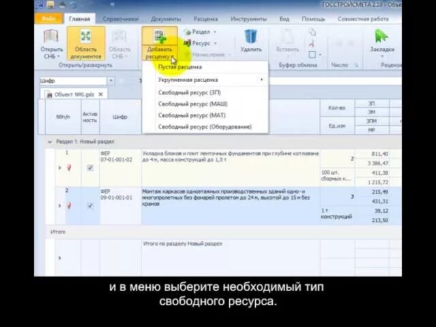Click the №п/п column header

point(63,116)
